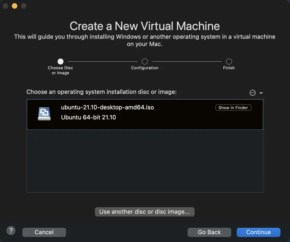Click the Ubuntu installer disc drive icon
The image size is (290, 242).
[43, 112]
